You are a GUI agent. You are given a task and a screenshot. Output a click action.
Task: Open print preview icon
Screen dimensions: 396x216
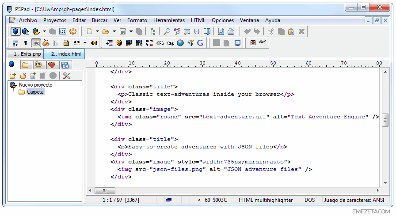[x=221, y=31]
